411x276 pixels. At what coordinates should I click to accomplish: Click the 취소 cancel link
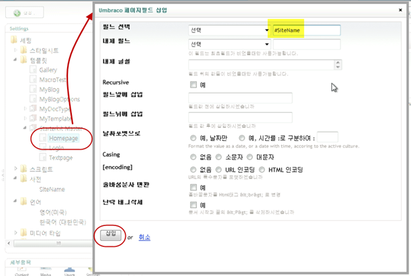click(144, 237)
